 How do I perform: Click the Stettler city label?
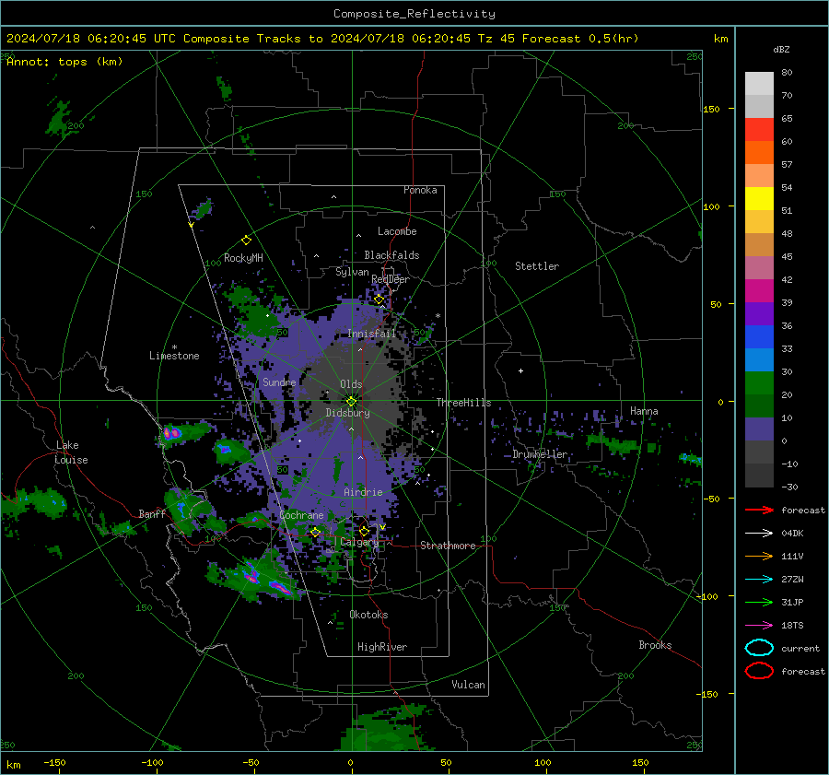[537, 266]
